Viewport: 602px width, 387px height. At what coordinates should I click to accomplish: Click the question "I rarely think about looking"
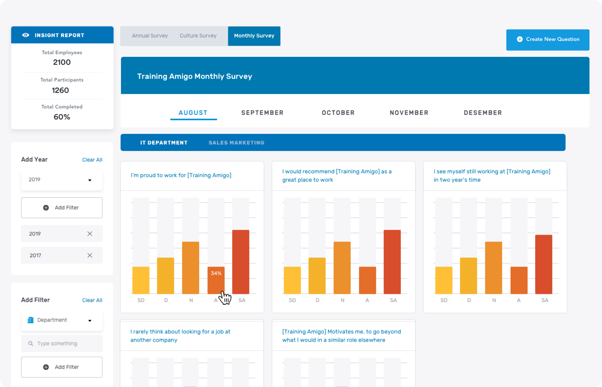click(180, 336)
